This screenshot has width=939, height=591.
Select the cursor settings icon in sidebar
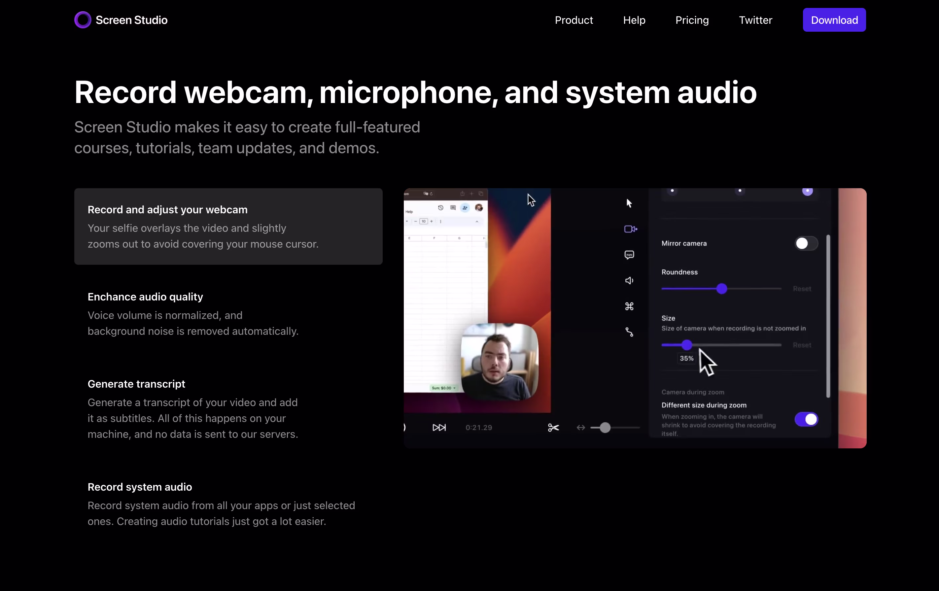[629, 203]
